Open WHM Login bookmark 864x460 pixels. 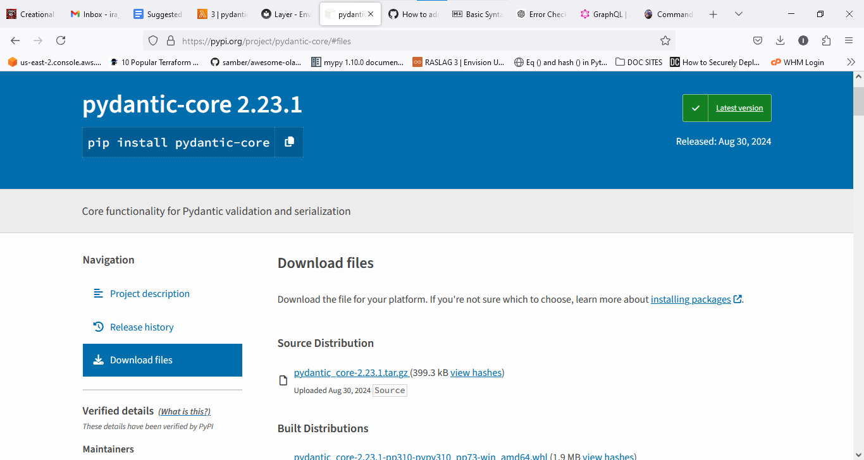point(798,62)
